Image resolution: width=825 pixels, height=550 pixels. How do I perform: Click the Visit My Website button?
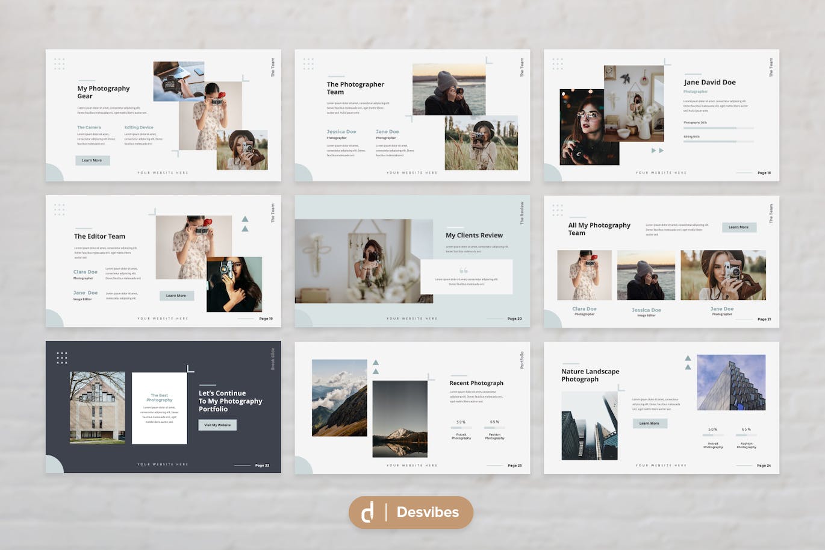coord(217,425)
